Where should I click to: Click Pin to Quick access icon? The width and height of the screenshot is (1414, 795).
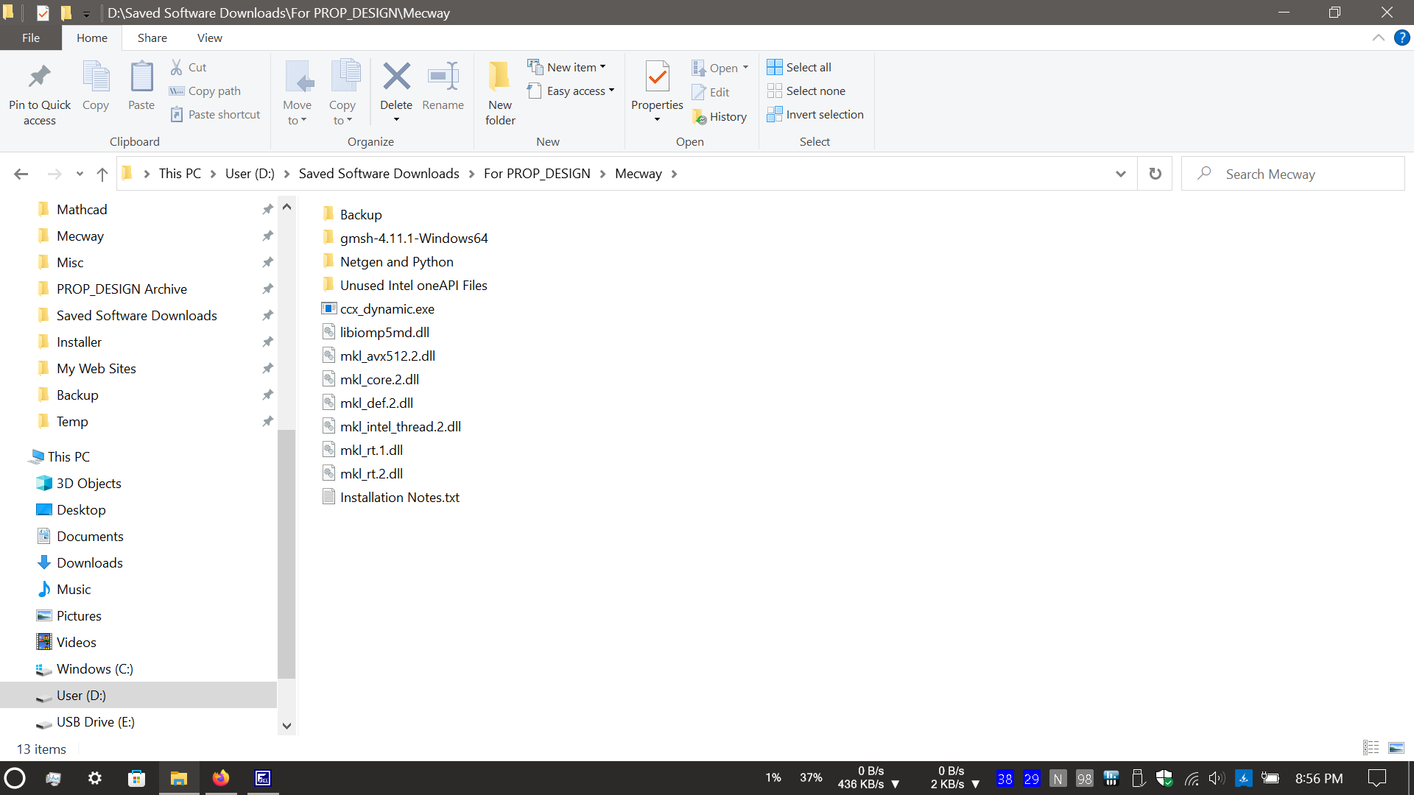40,77
